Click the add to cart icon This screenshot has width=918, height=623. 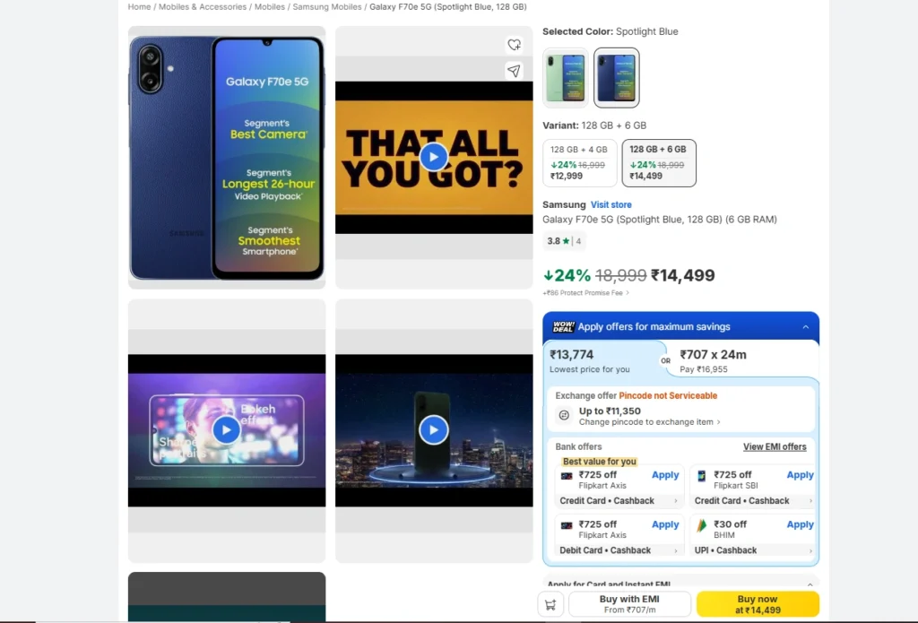550,604
